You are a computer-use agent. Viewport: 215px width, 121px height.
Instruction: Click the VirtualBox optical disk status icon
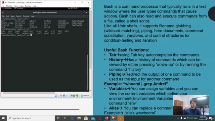[x=59, y=95]
